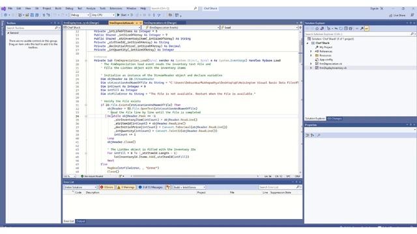Open the Build + IntelliSense dropdown
The image size is (417, 234).
tap(189, 187)
